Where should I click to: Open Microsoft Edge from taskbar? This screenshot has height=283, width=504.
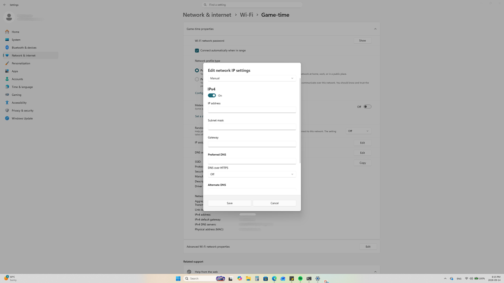[274, 279]
